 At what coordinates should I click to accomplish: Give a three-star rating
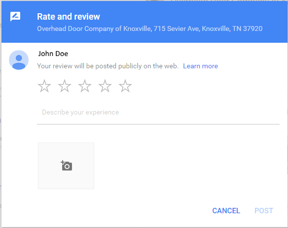click(x=85, y=86)
